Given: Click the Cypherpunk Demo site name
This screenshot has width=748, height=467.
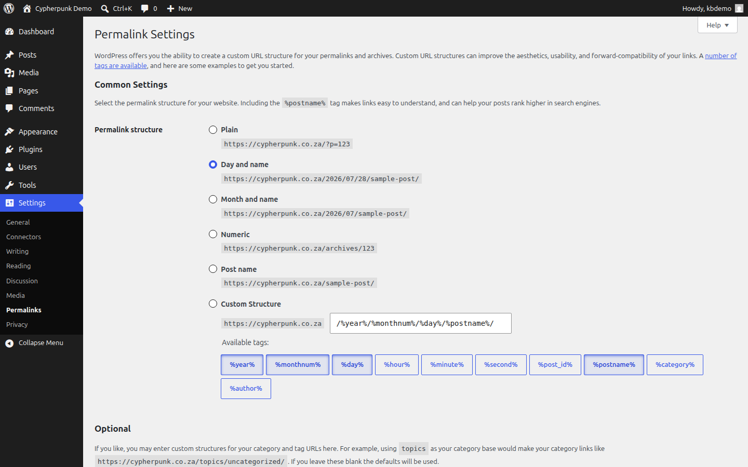Looking at the screenshot, I should pos(63,8).
